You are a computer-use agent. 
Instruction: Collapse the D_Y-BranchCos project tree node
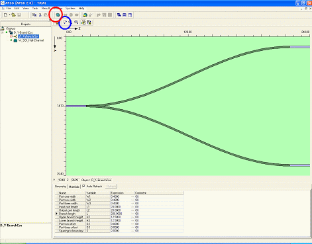coord(3,32)
